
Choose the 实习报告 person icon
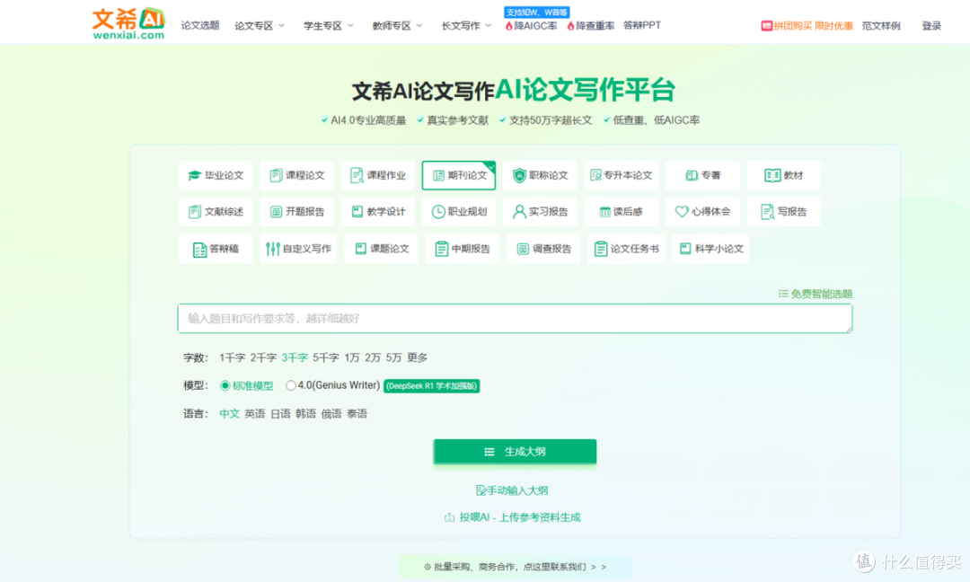coord(519,212)
